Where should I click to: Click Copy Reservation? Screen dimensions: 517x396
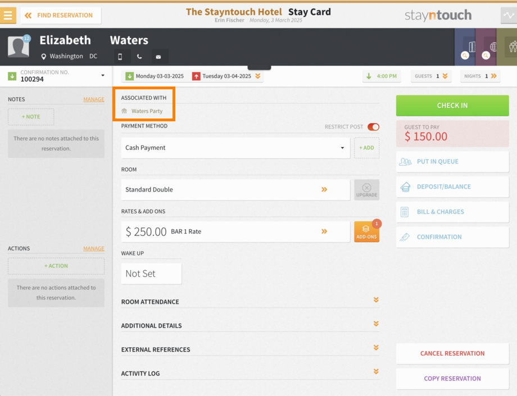[452, 379]
